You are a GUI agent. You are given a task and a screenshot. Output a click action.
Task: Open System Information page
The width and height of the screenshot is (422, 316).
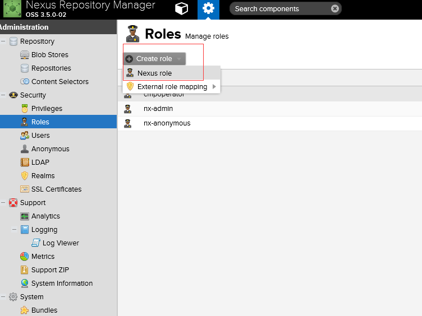point(62,283)
